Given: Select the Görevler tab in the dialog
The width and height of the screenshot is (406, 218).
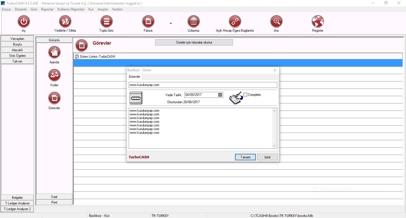Looking at the screenshot, I should point(134,77).
